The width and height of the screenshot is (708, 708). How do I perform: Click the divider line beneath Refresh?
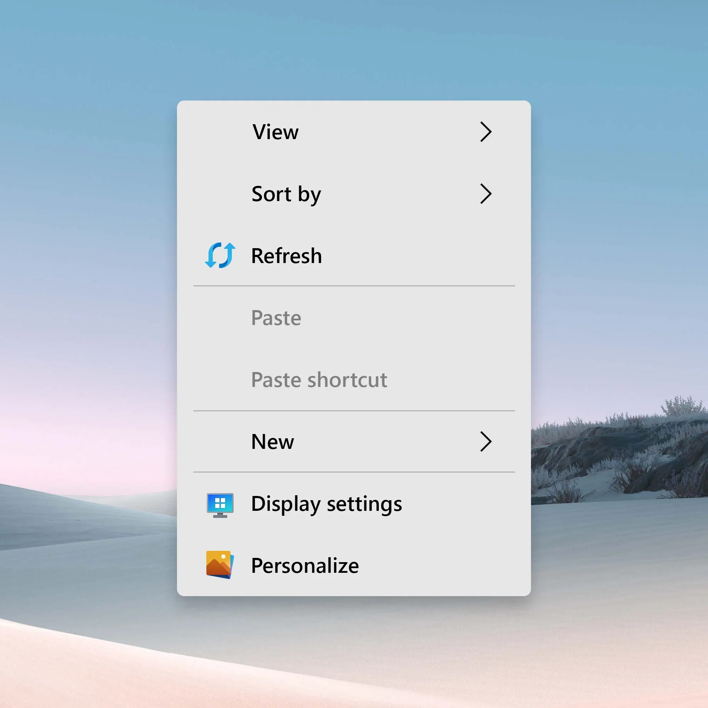(x=354, y=286)
